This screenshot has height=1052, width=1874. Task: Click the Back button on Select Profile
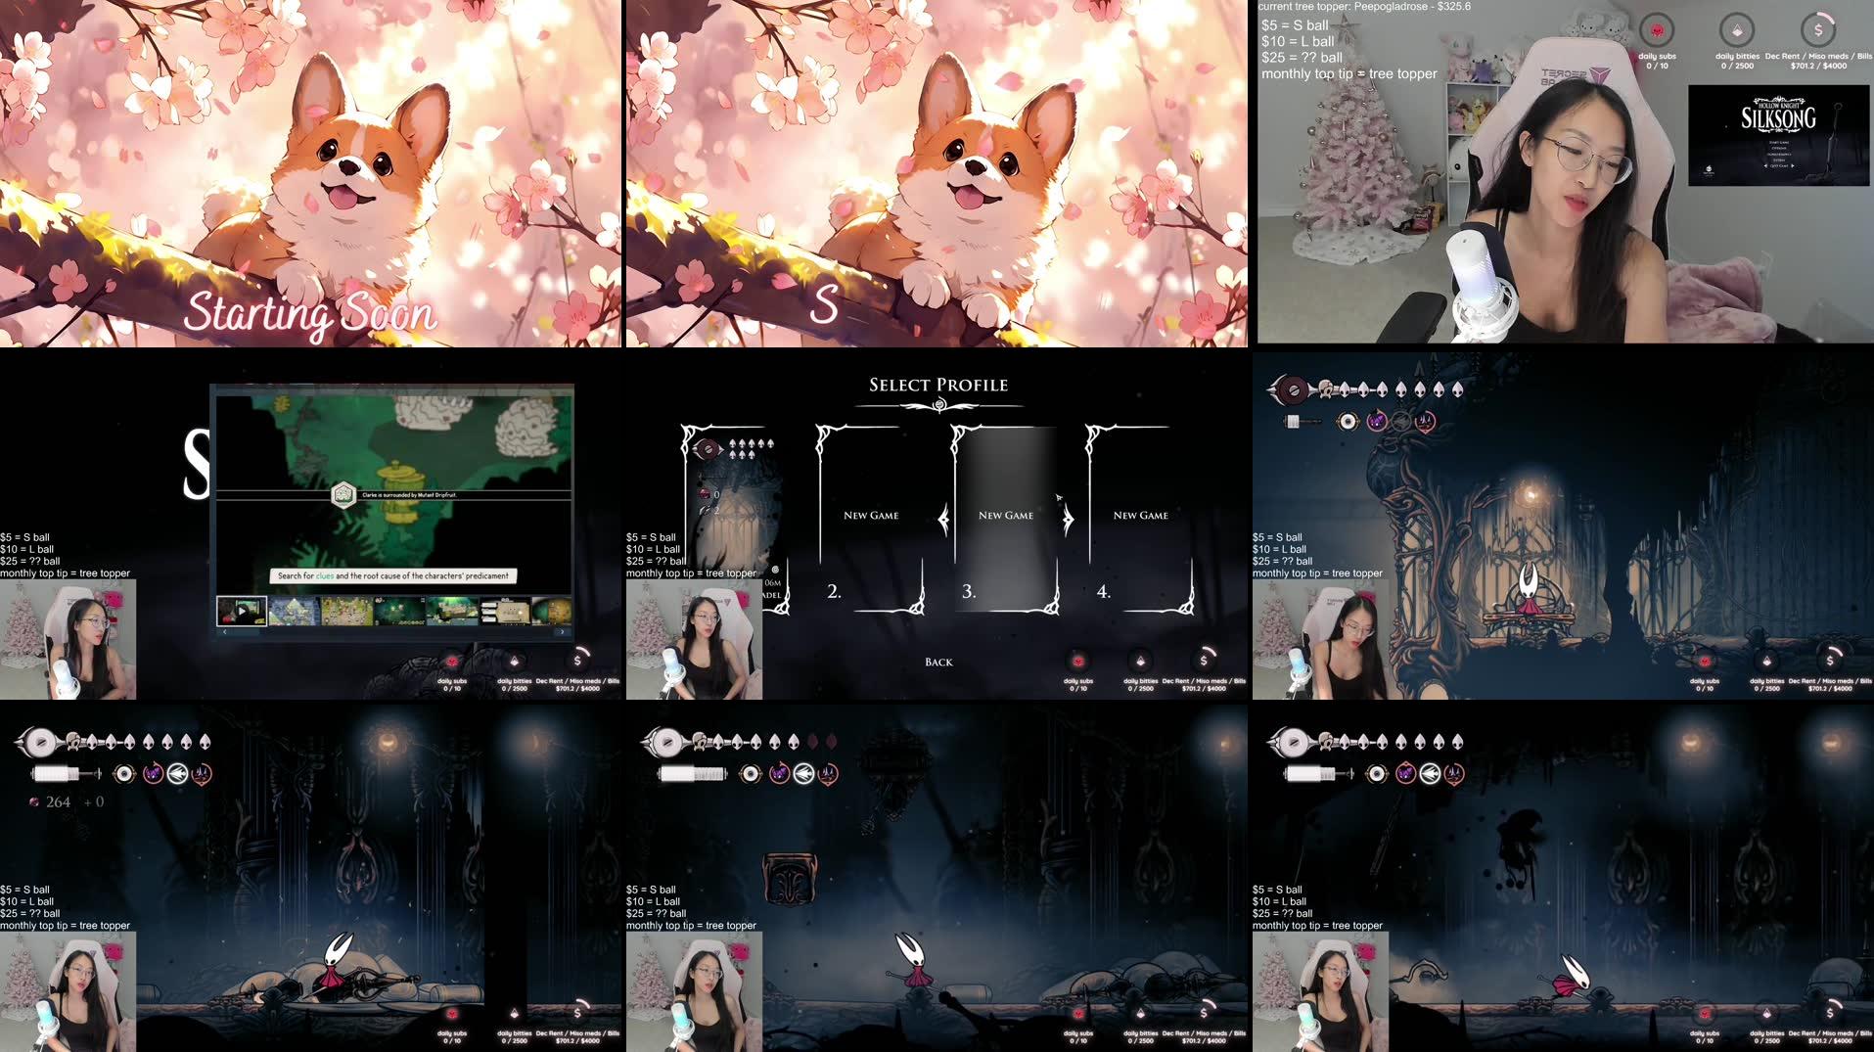(x=937, y=662)
